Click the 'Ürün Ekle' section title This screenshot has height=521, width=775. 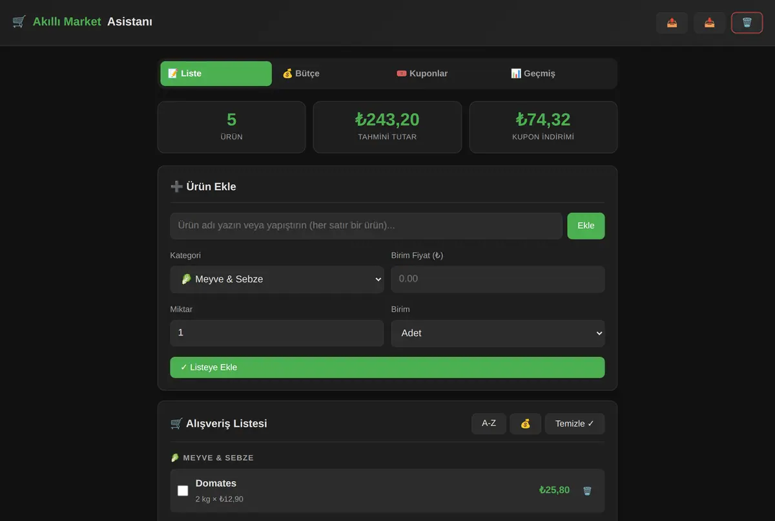pyautogui.click(x=211, y=187)
